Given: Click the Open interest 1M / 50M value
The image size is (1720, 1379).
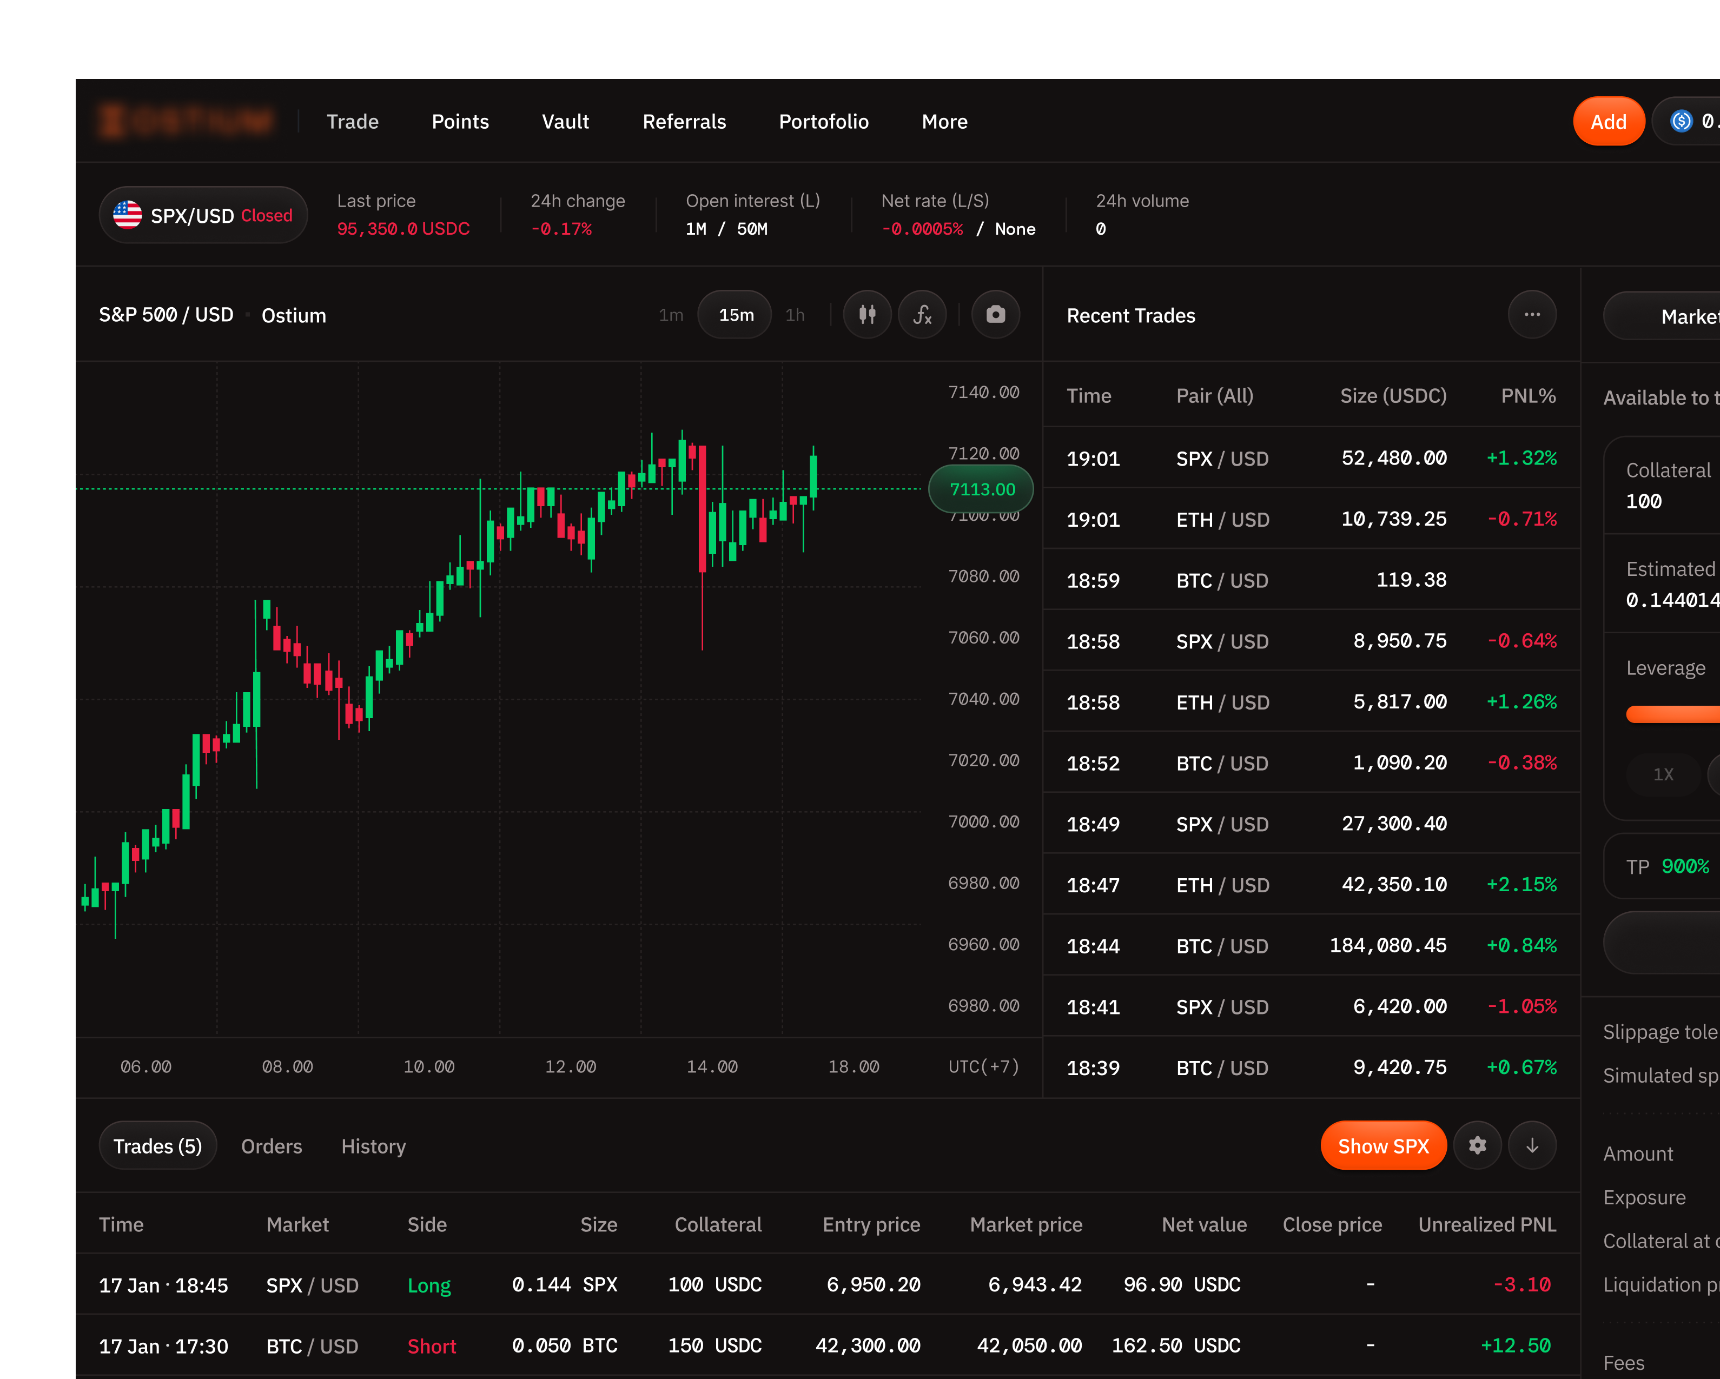Looking at the screenshot, I should pyautogui.click(x=726, y=229).
